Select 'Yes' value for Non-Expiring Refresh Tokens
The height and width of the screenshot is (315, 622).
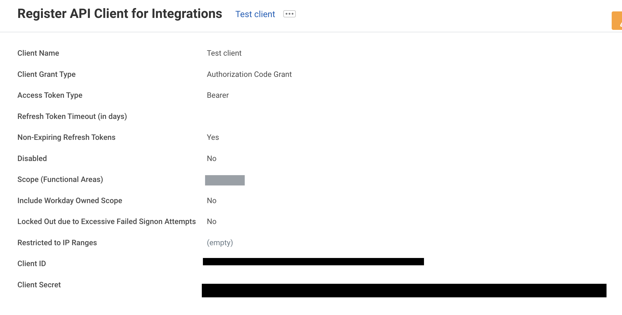coord(213,137)
